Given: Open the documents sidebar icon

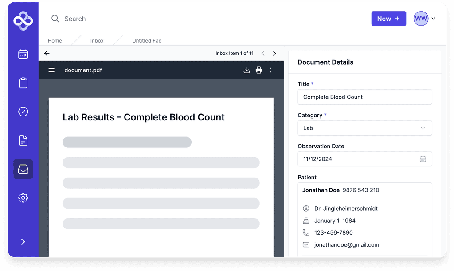Looking at the screenshot, I should pyautogui.click(x=23, y=140).
